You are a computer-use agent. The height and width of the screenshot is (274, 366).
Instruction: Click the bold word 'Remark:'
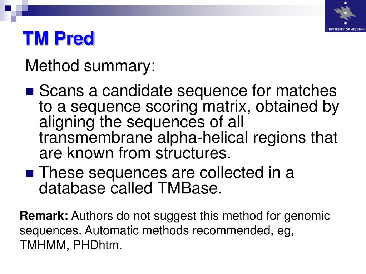(44, 216)
